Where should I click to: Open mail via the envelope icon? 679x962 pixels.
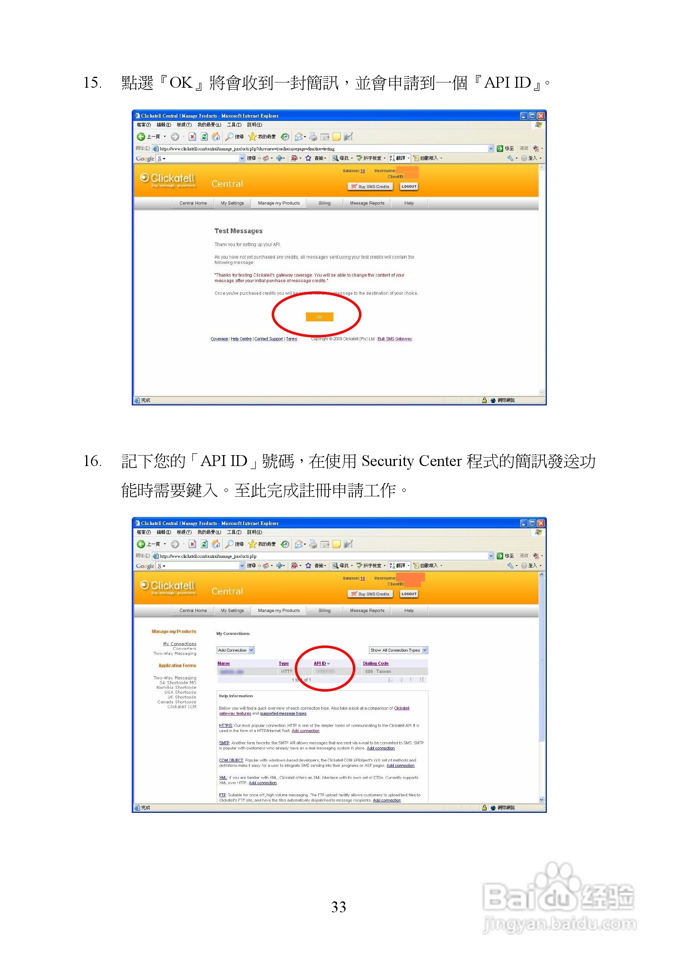299,137
